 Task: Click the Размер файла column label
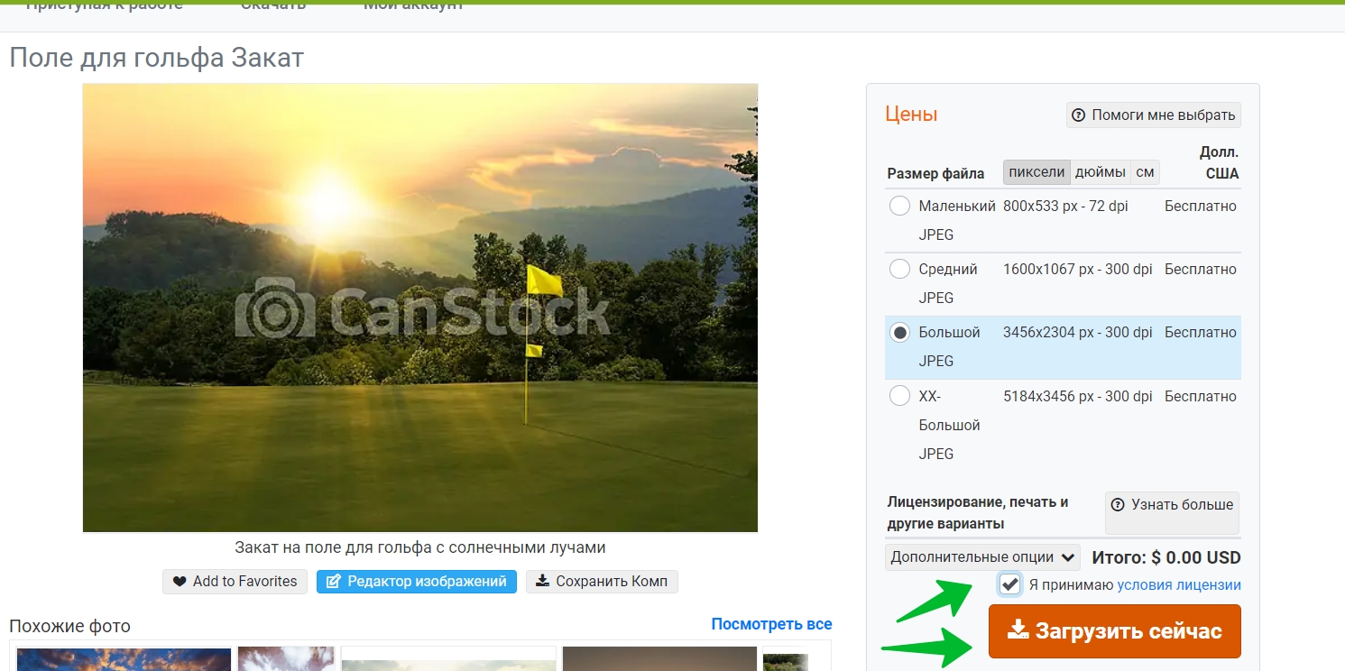(935, 174)
